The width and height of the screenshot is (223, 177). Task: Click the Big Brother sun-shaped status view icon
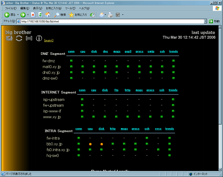tap(9, 39)
